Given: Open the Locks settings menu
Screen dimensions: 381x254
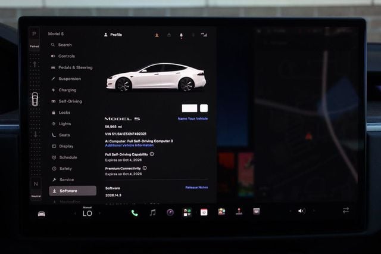Looking at the screenshot, I should tap(61, 113).
